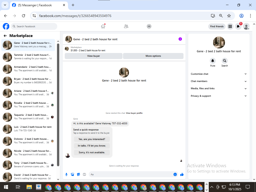Choose a GIF from the composer
The image size is (256, 192).
[x=84, y=174]
